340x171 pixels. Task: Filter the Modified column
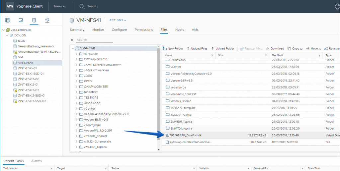click(320, 56)
